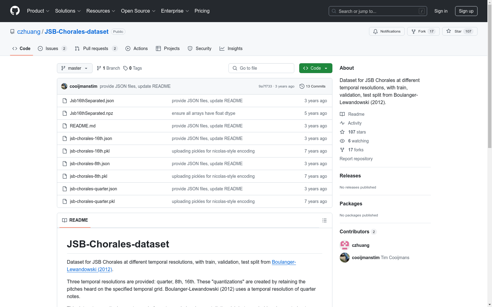This screenshot has width=492, height=307.
Task: Open the Releases heading link
Action: pyautogui.click(x=350, y=176)
